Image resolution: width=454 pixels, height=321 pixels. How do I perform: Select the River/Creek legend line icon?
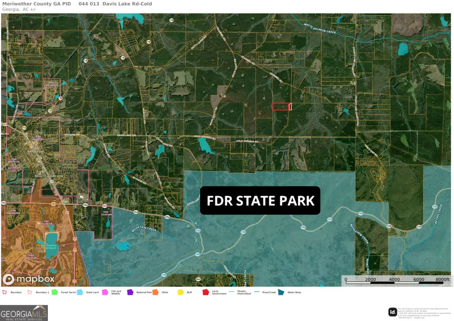[x=257, y=292]
